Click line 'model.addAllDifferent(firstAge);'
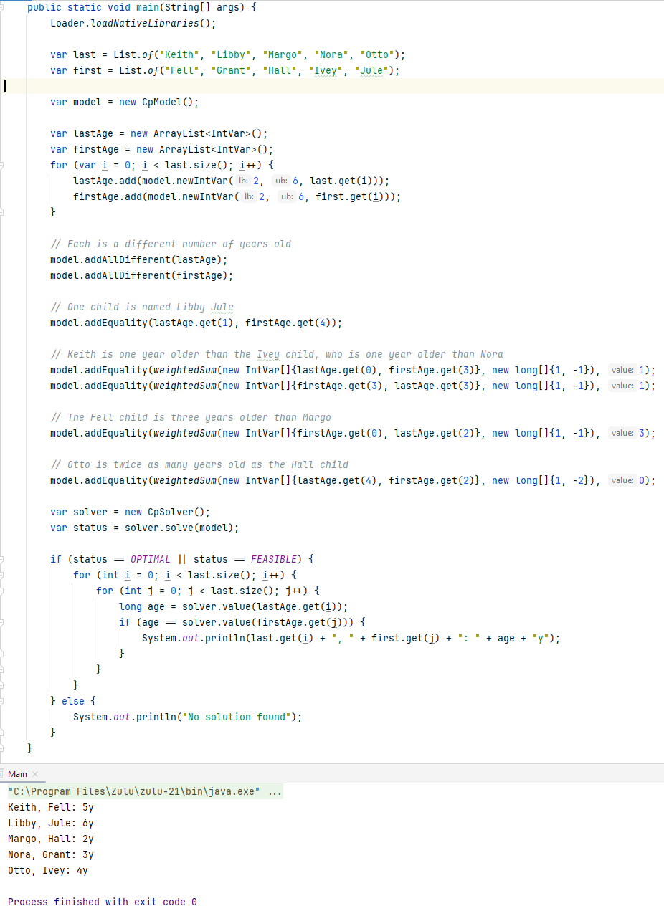Screen dimensions: 664x911 142,275
